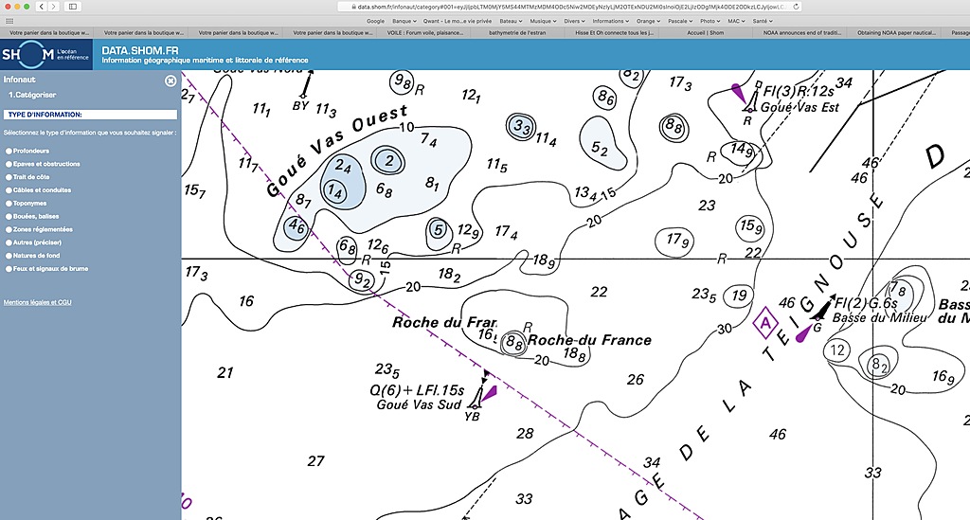Toggle the Safari sidebar button
This screenshot has height=520, width=970.
point(72,7)
